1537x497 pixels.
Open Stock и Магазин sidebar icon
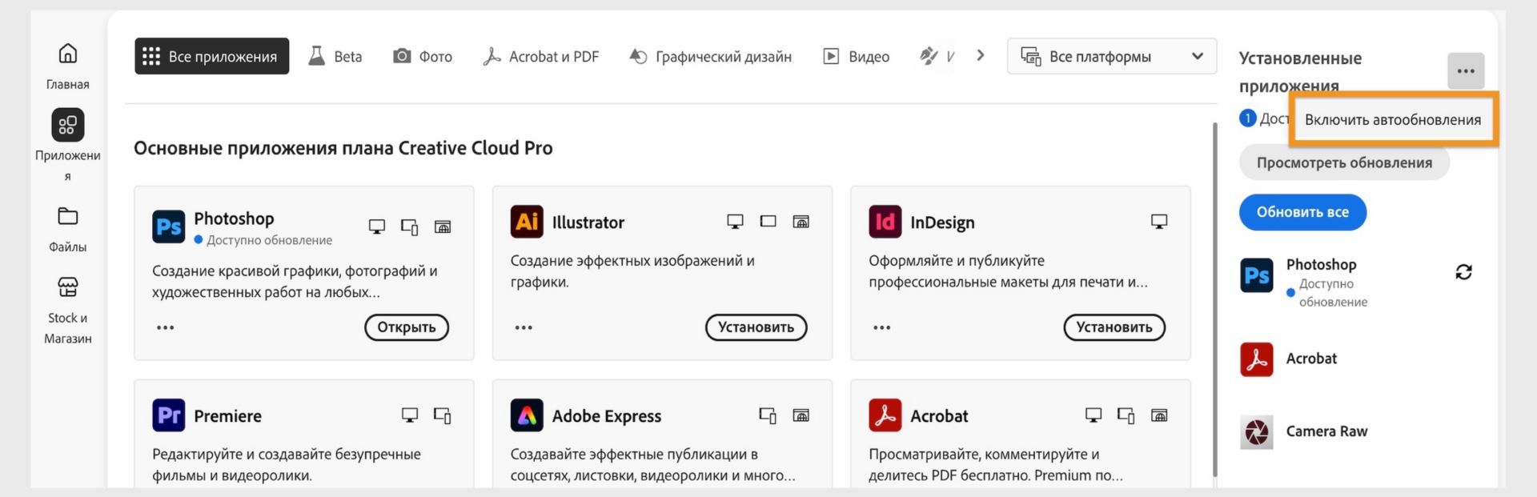[x=68, y=287]
